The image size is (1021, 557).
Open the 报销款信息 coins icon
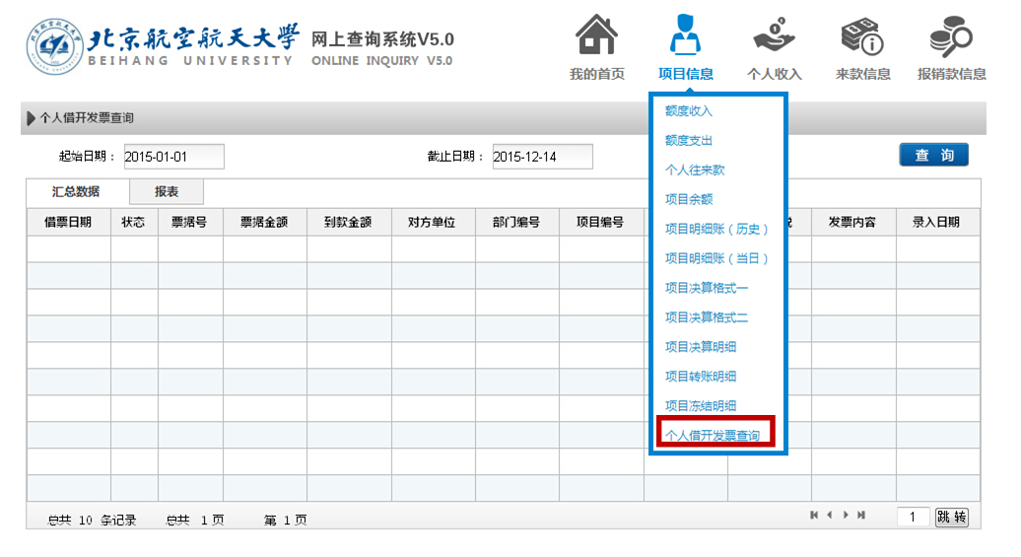click(x=951, y=37)
